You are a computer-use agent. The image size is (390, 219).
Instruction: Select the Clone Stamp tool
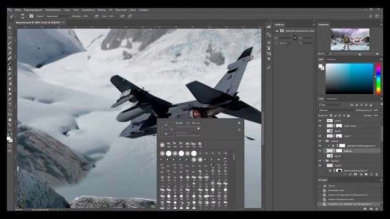(x=10, y=69)
